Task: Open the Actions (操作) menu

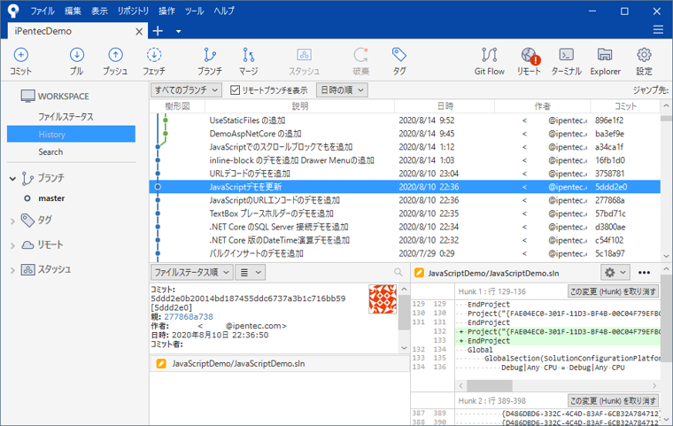Action: 166,11
